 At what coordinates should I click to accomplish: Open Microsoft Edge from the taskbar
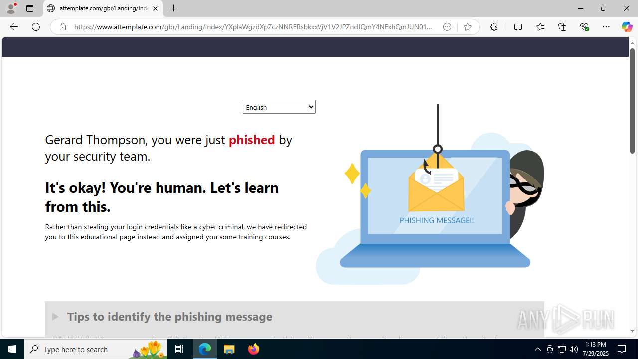coord(205,349)
